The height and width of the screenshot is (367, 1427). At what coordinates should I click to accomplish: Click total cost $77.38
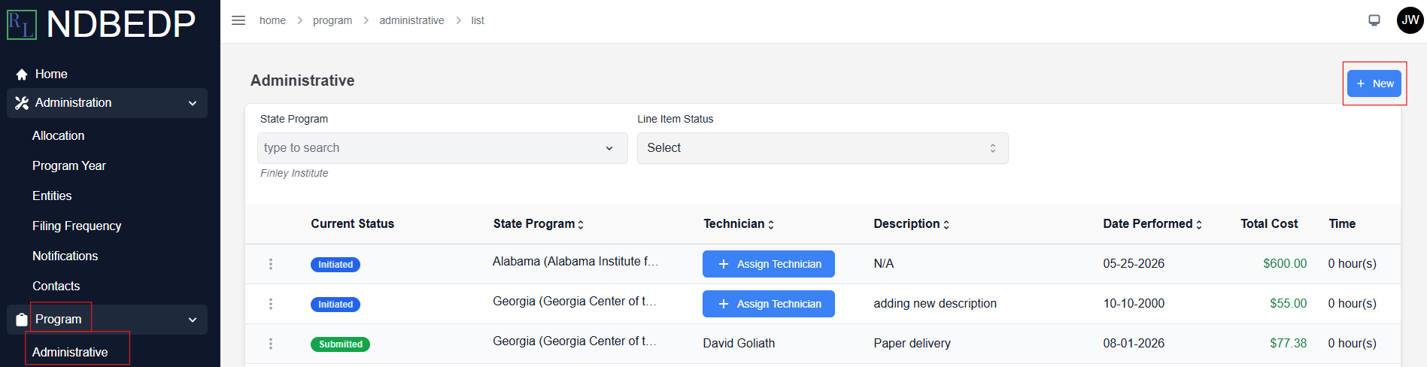pos(1289,344)
